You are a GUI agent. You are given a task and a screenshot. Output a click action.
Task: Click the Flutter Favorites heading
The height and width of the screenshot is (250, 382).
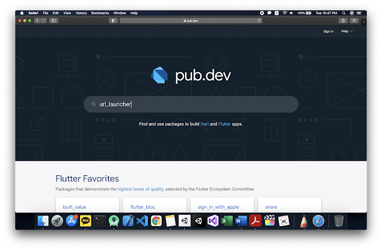coord(87,178)
